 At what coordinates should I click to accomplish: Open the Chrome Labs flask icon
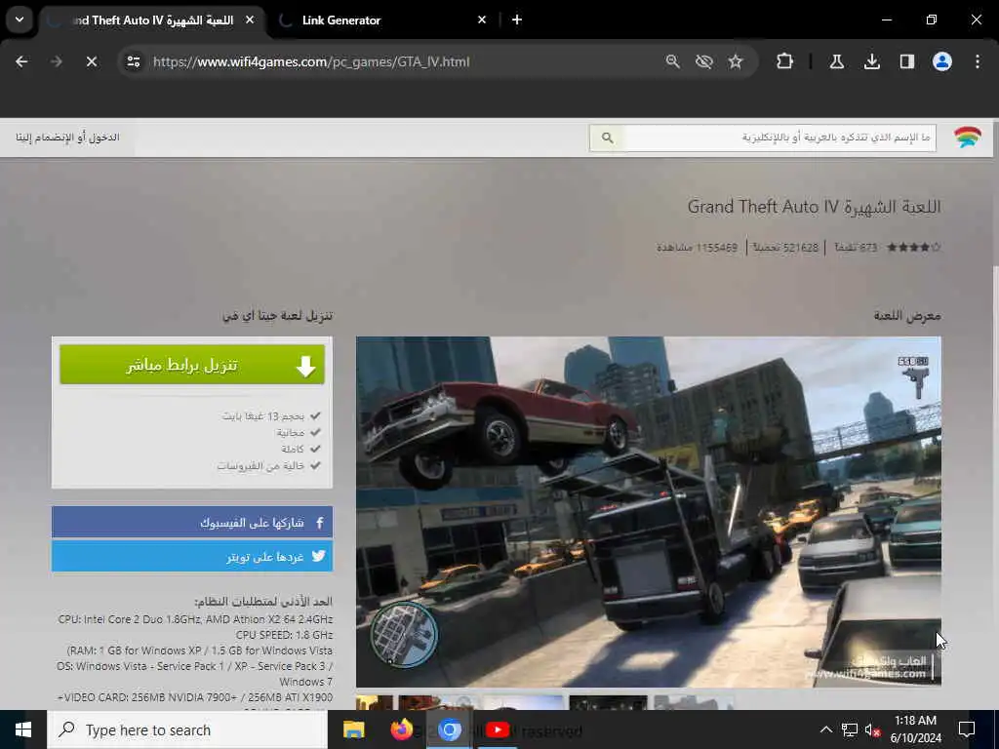click(x=836, y=61)
